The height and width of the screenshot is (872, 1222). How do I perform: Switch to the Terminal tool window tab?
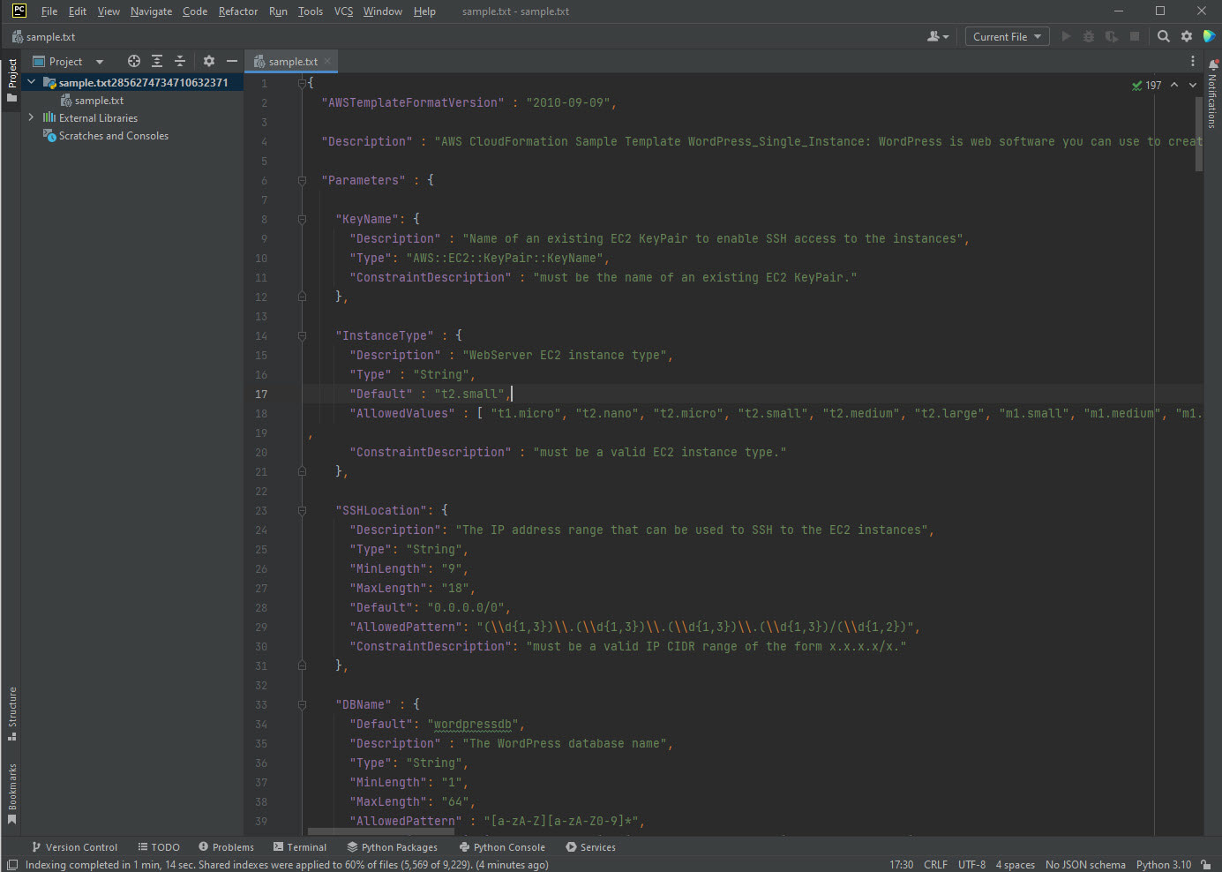[300, 847]
